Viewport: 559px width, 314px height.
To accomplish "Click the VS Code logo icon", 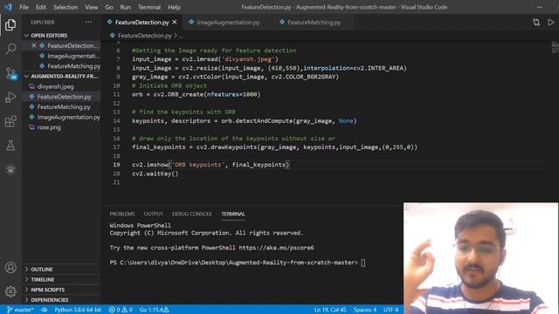I will [8, 7].
